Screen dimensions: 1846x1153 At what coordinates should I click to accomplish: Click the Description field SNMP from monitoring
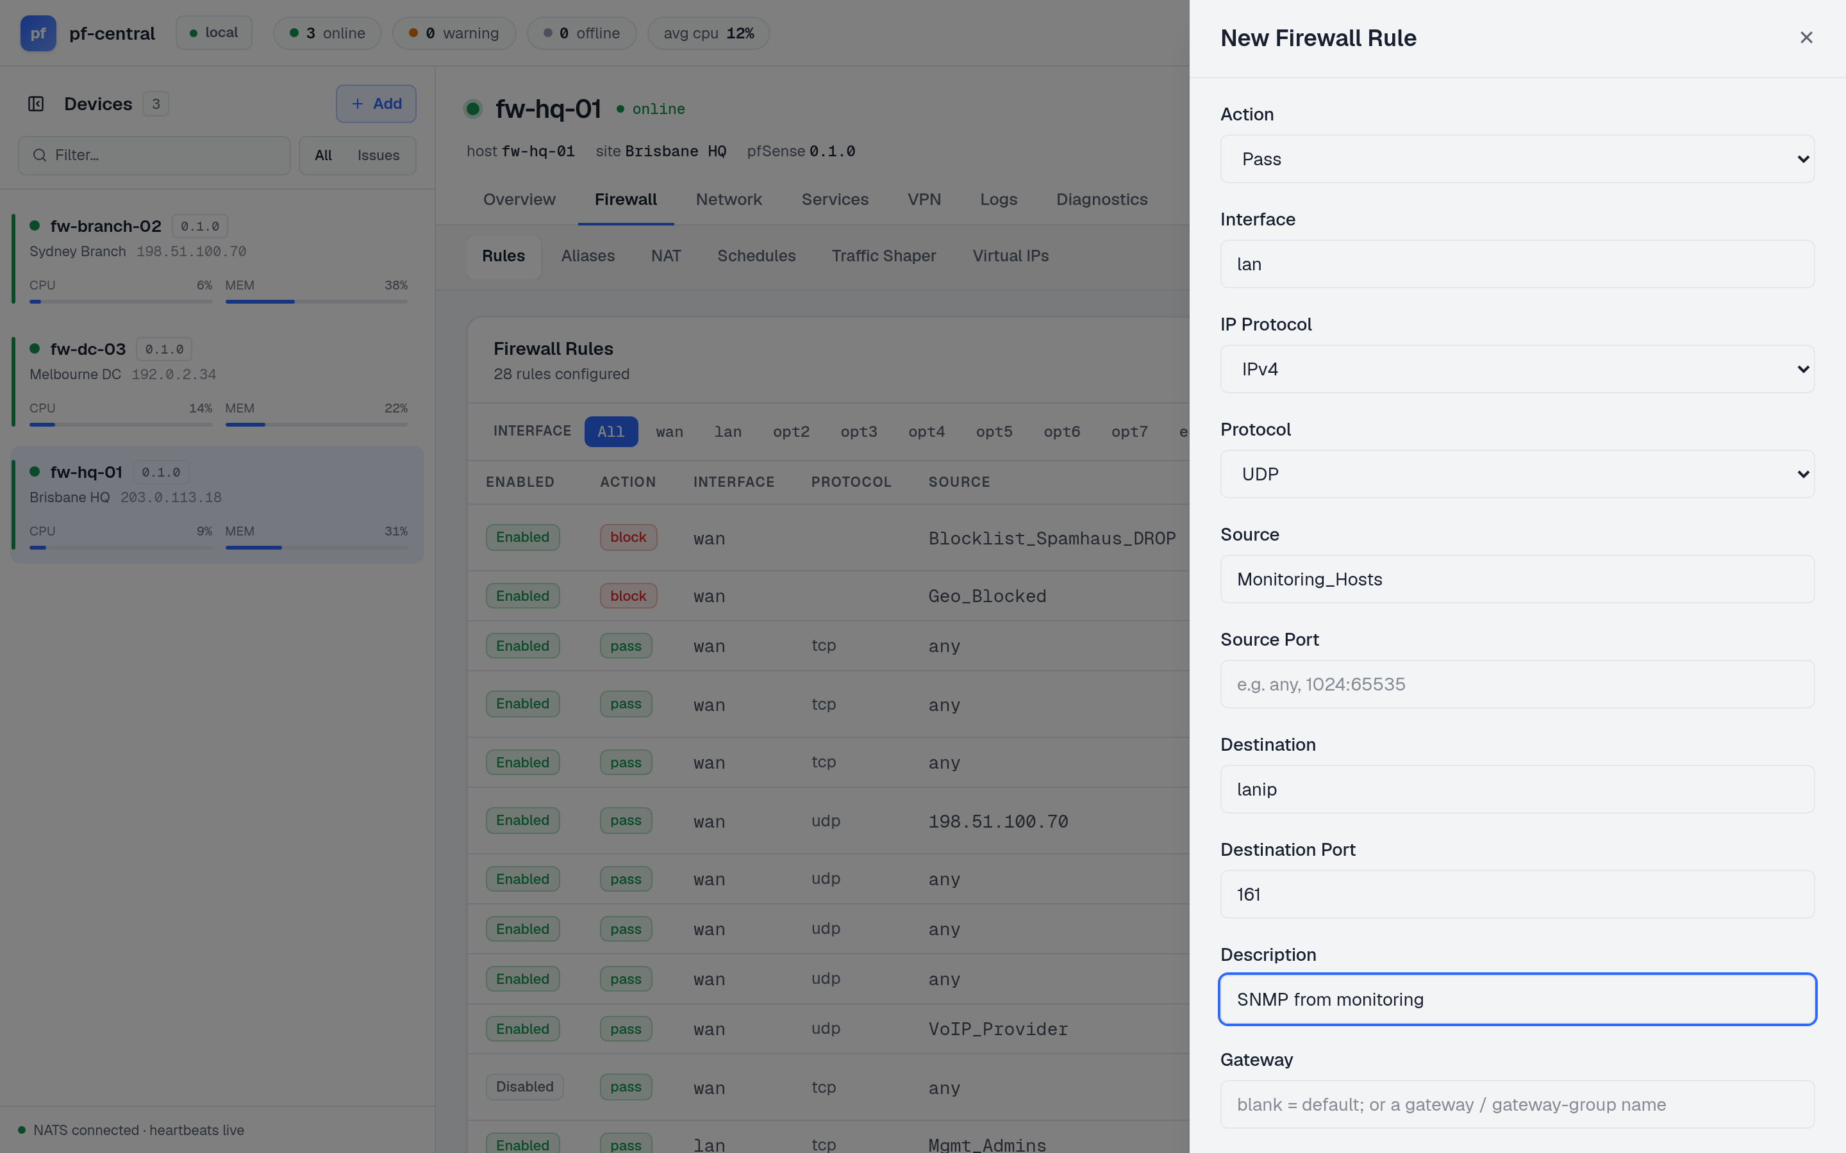coord(1517,1000)
